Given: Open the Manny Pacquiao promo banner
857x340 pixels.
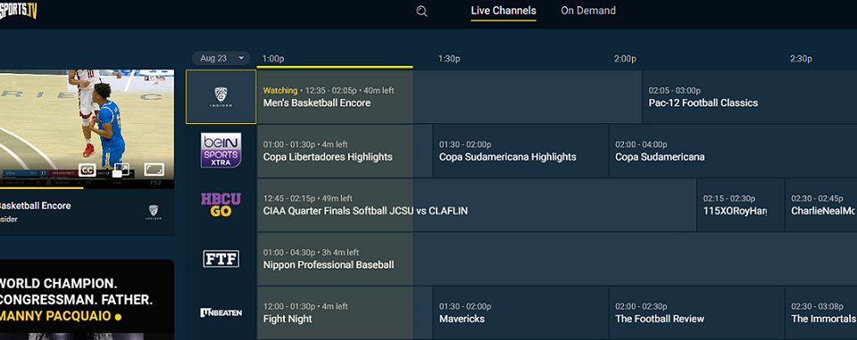Looking at the screenshot, I should click(87, 300).
